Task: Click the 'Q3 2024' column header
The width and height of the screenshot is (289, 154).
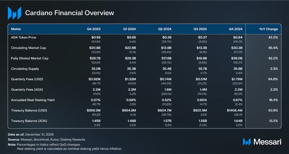Action: [x=201, y=29]
